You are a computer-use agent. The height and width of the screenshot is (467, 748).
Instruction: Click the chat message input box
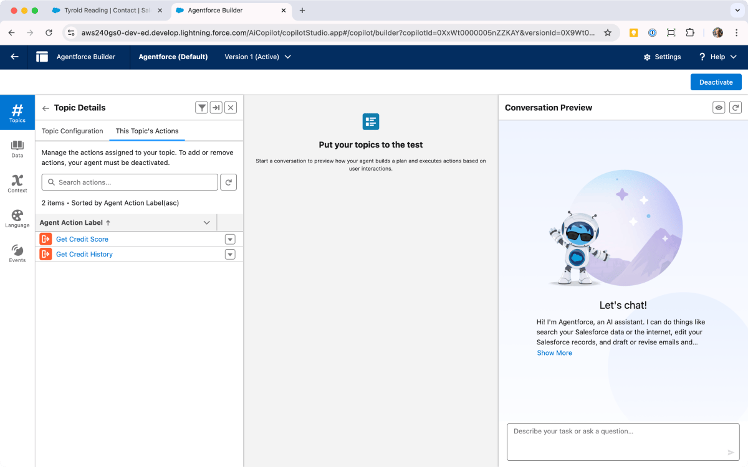tap(623, 441)
